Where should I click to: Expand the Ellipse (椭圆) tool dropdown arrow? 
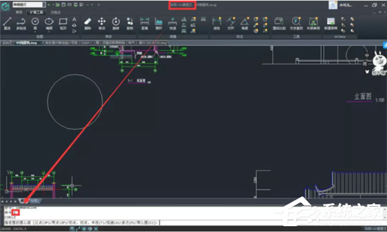(49, 32)
